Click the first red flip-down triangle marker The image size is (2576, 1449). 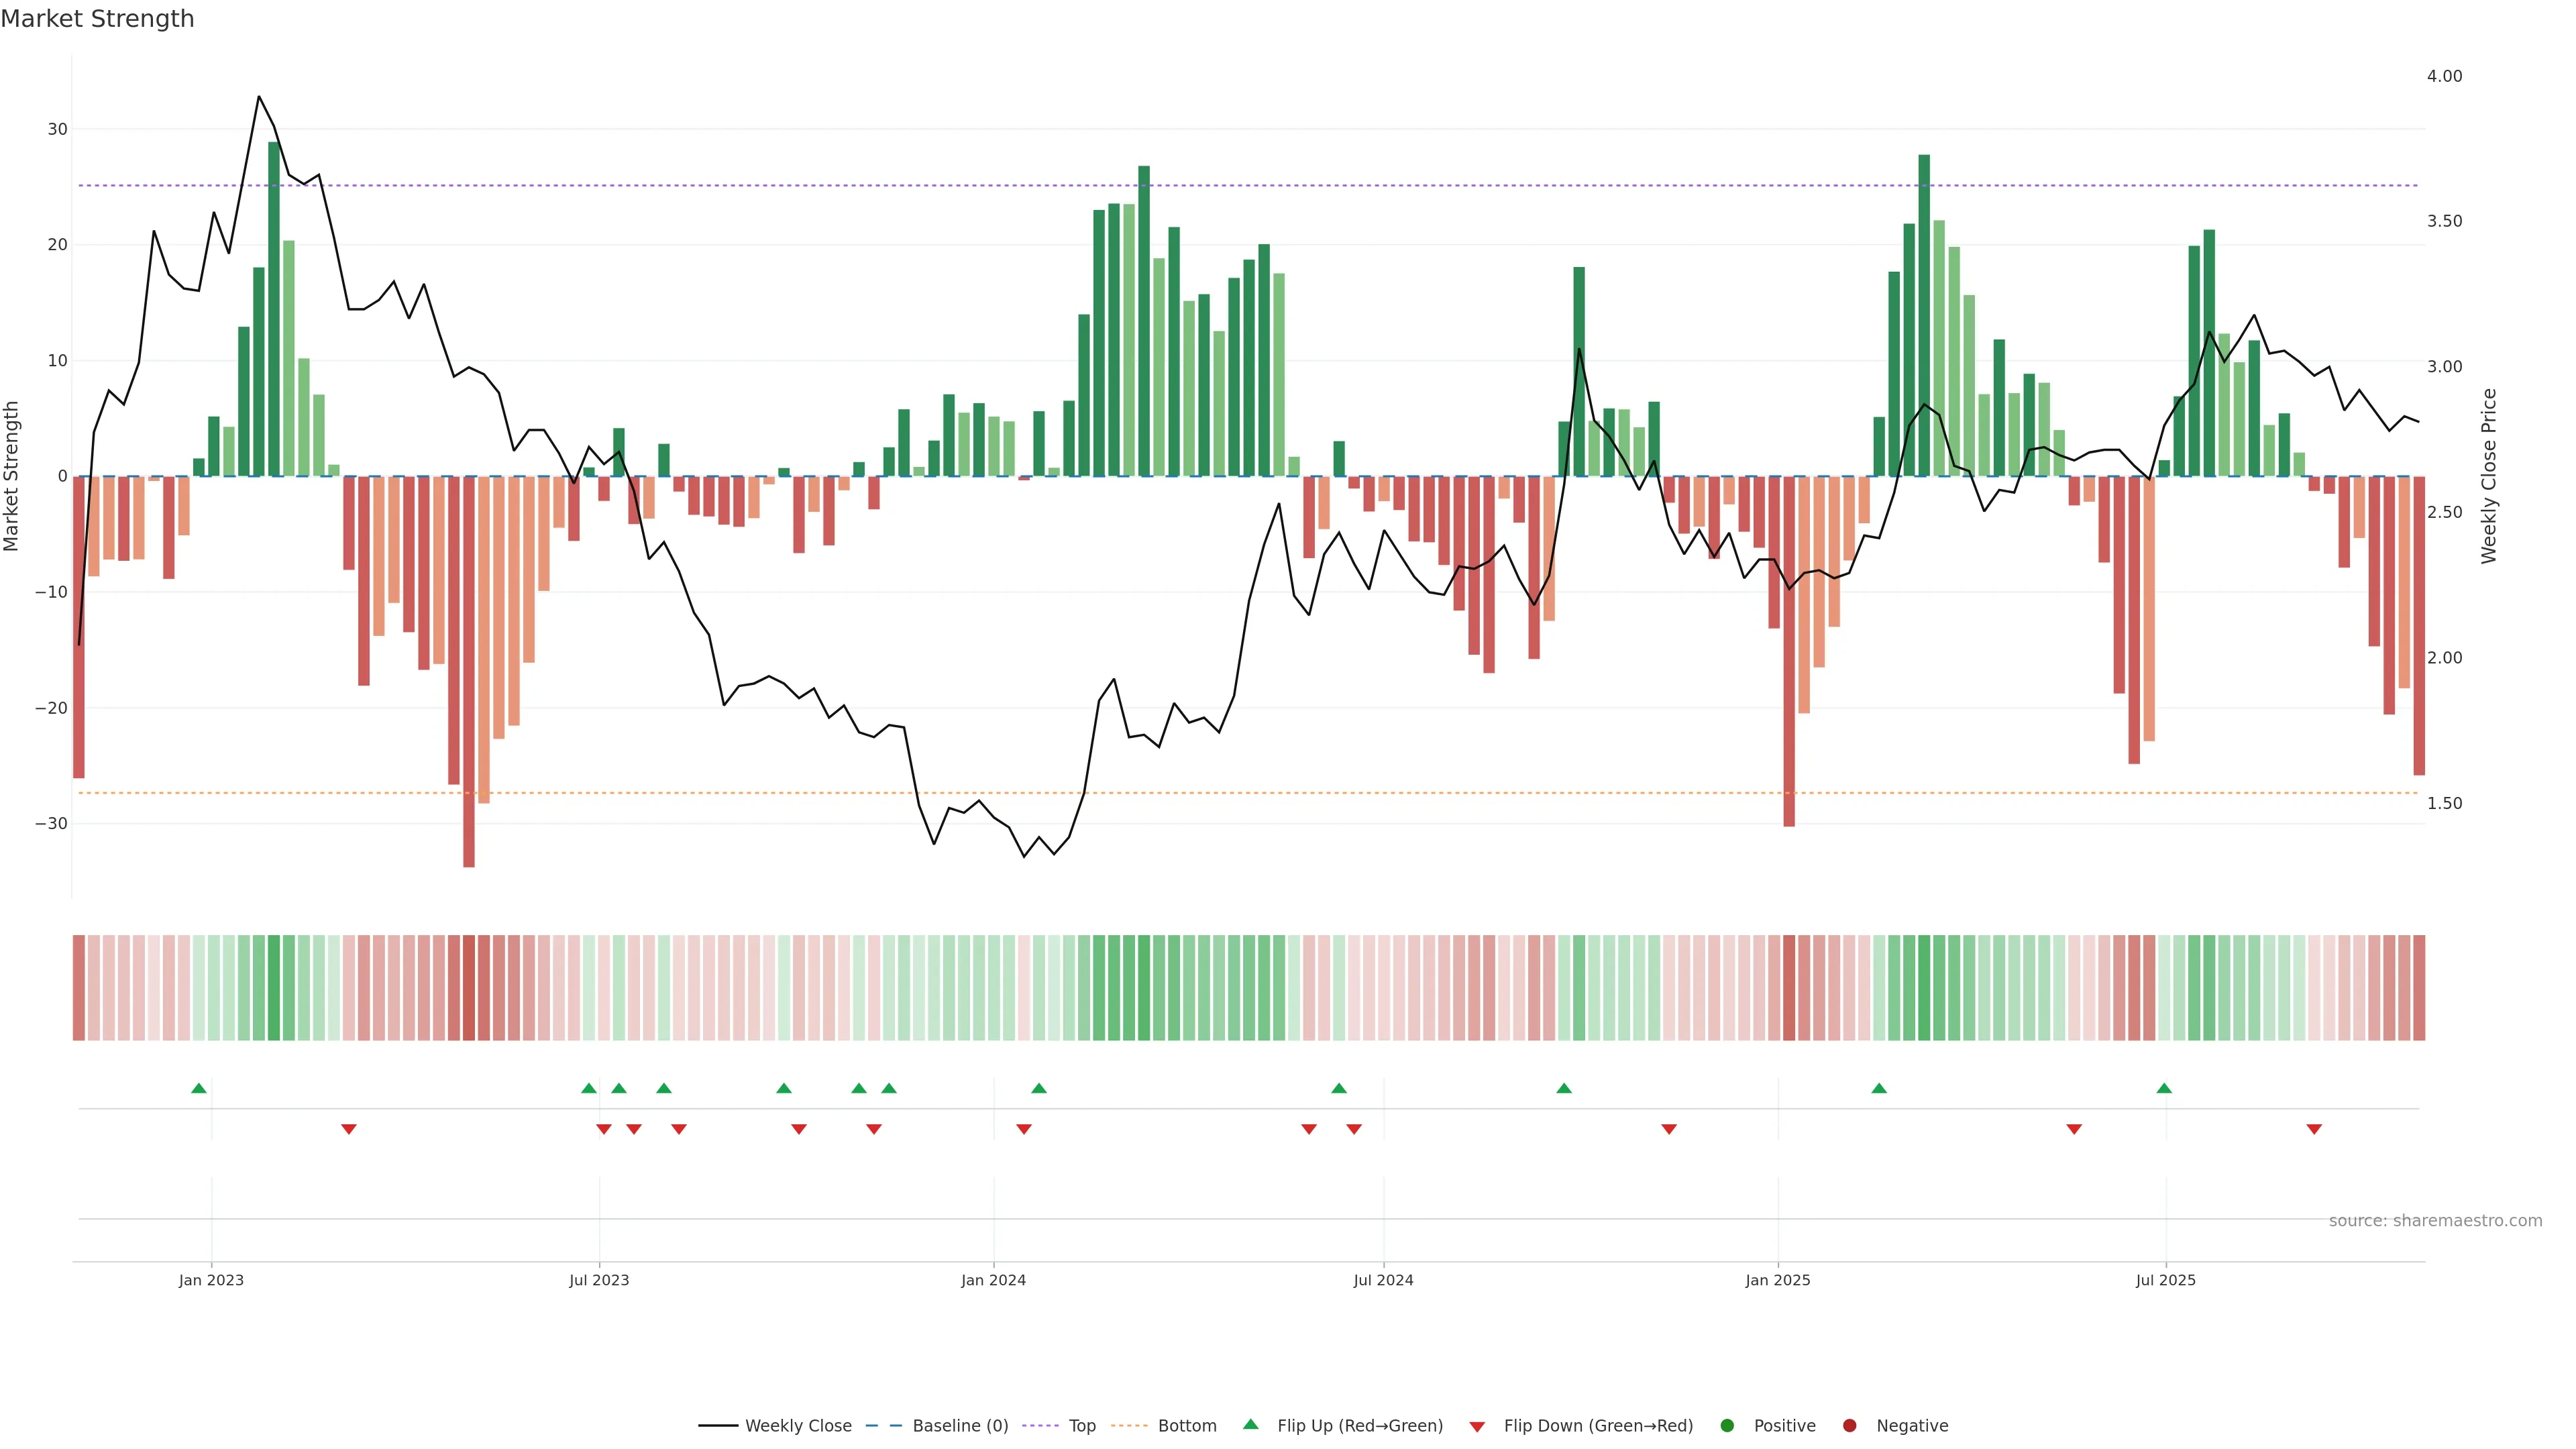(349, 1129)
